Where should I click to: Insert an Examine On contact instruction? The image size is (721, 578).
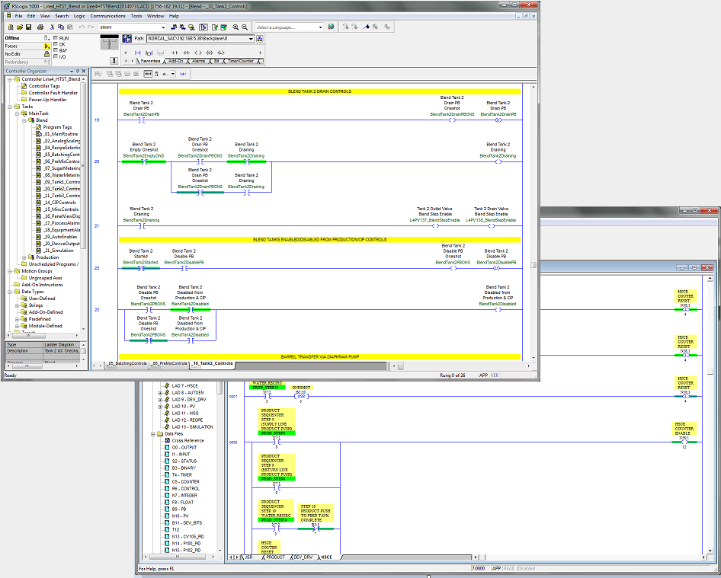(175, 53)
